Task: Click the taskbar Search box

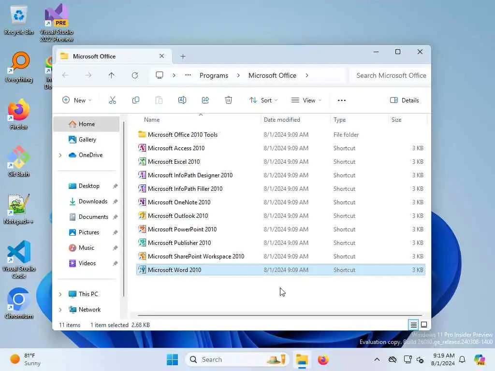Action: [x=237, y=359]
